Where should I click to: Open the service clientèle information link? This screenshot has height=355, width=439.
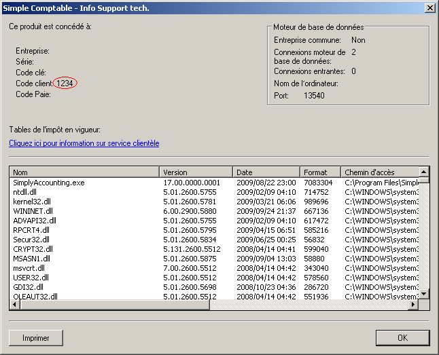pos(84,143)
